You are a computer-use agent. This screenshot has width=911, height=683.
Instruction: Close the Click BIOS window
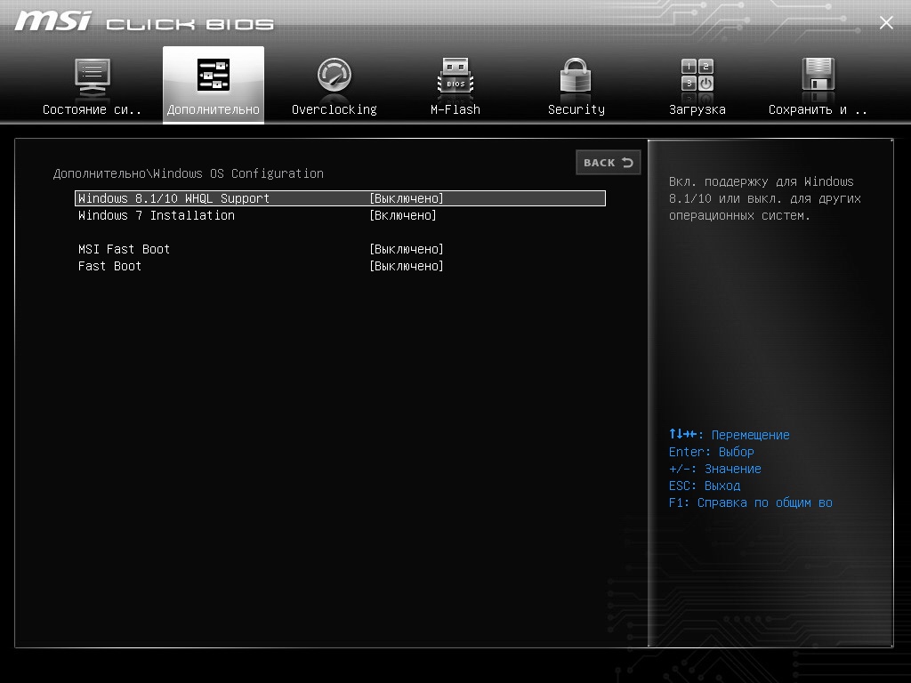[886, 22]
